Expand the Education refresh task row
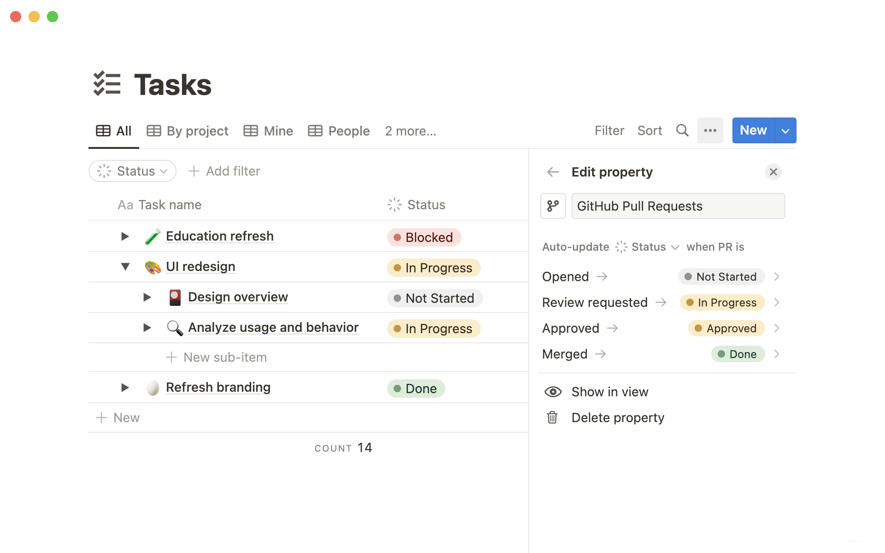Viewport: 885px width, 553px height. [125, 236]
